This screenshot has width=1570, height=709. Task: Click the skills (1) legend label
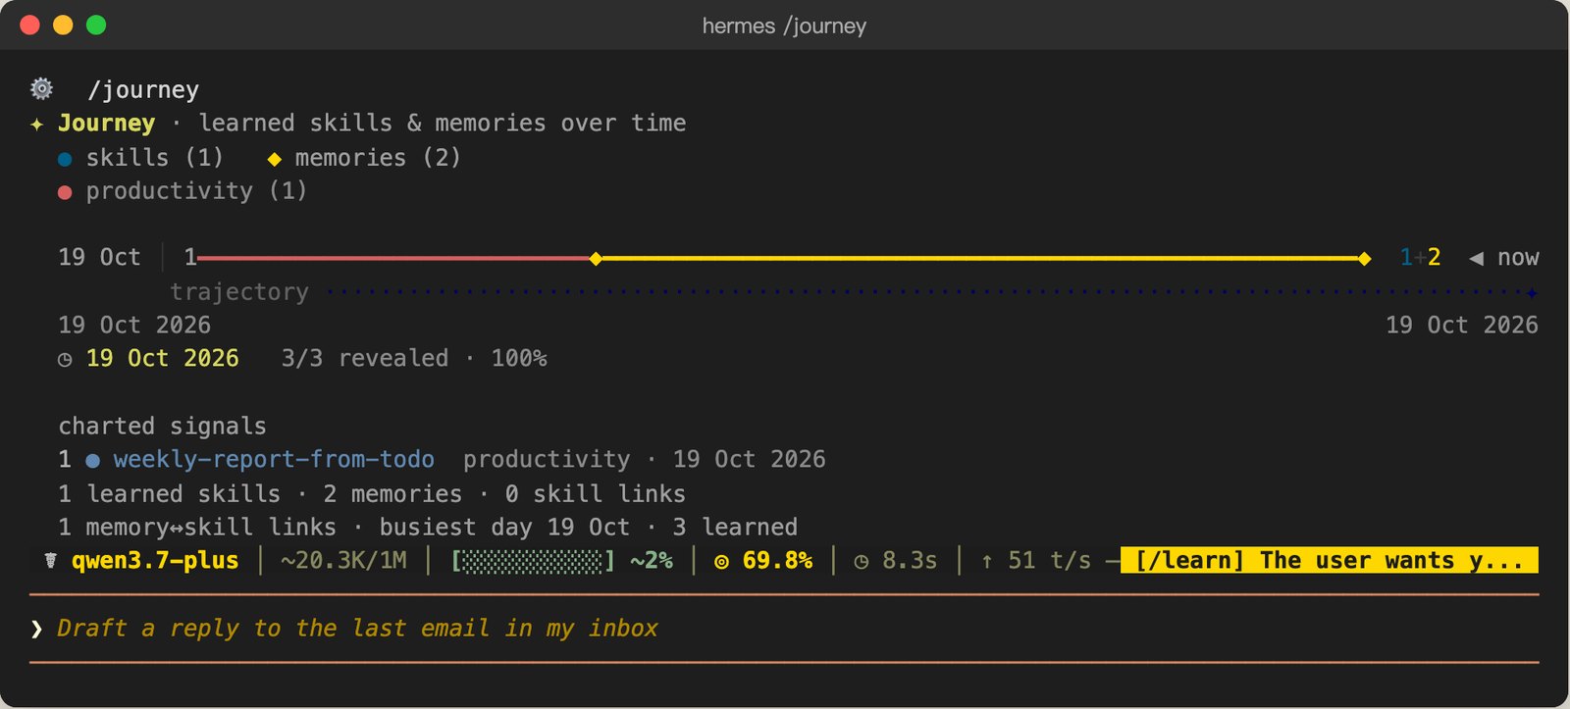[x=155, y=158]
